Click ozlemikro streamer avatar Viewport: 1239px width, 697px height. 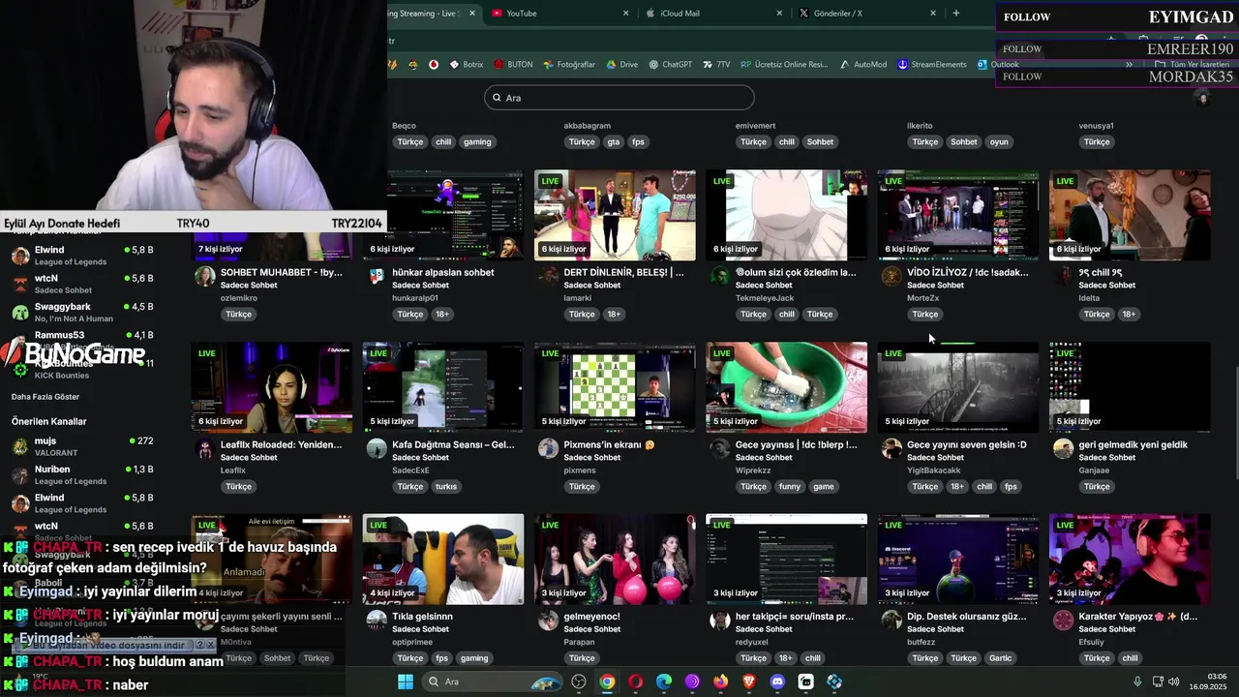coord(204,276)
